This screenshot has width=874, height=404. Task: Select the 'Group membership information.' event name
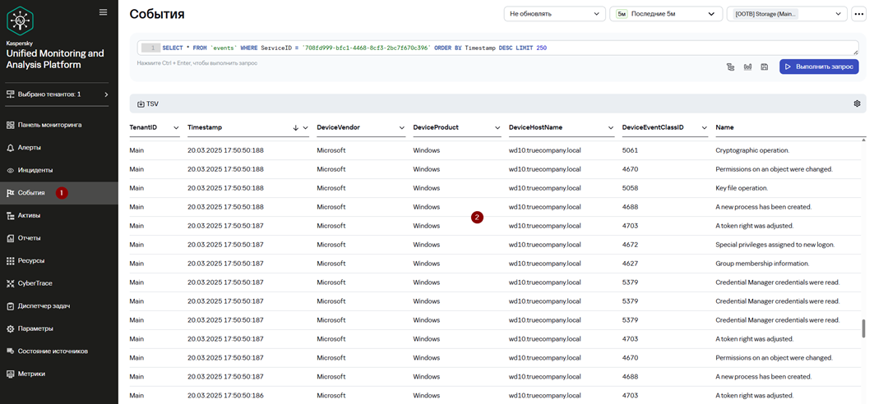(x=762, y=264)
